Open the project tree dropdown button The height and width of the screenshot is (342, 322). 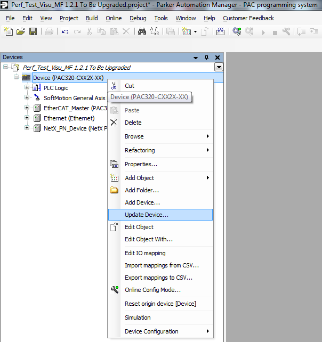(219, 67)
